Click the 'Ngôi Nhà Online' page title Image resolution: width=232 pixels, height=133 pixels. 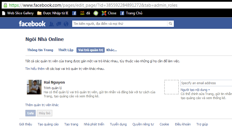[44, 39]
